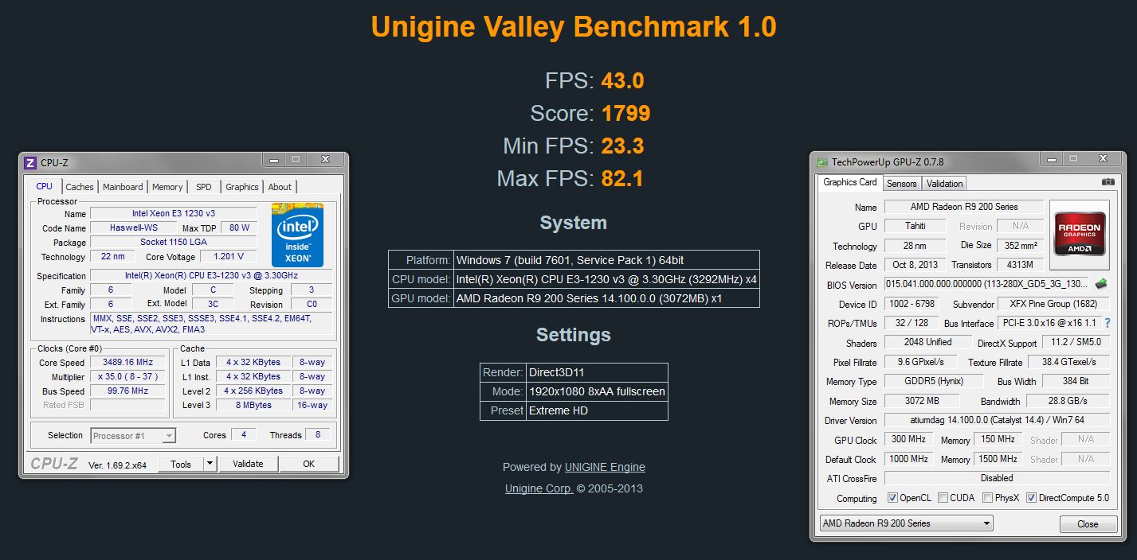Click the Cores value 4 in CPU-Z

click(243, 435)
